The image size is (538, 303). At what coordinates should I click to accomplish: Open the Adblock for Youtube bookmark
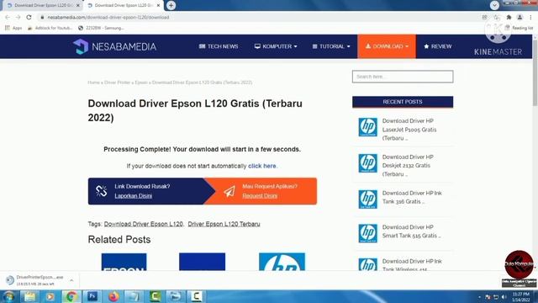click(50, 28)
